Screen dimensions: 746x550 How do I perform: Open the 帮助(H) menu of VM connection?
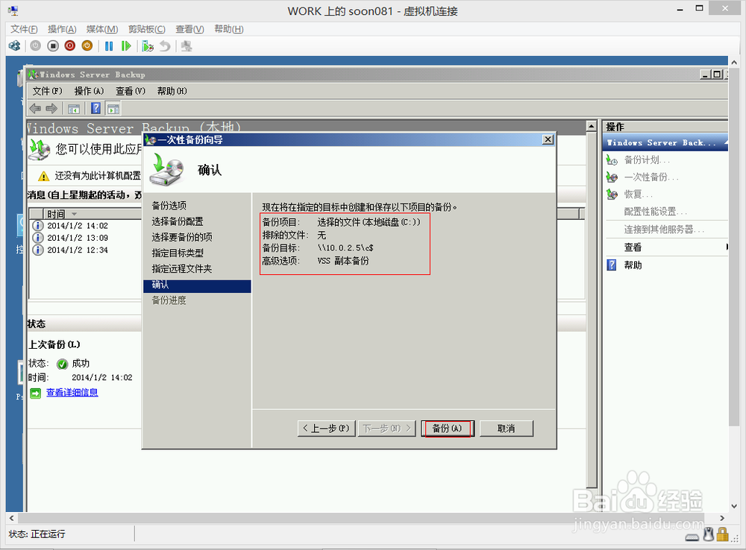228,29
